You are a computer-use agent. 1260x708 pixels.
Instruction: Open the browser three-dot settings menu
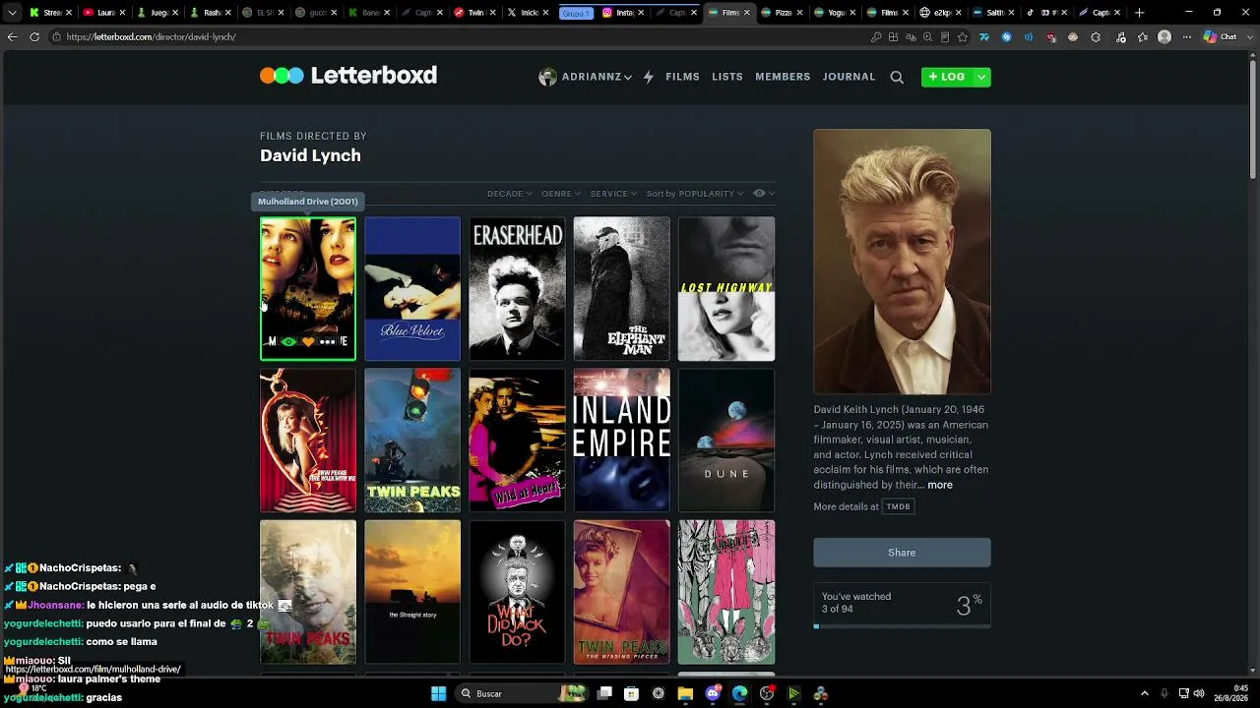click(x=1187, y=37)
